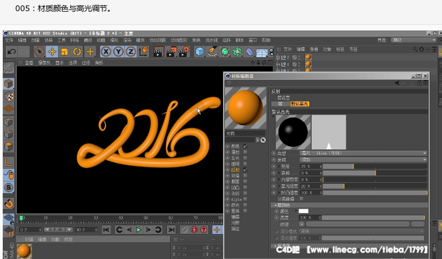Click the 材质 material name field
Viewport: 442px width, 259px height.
[x=245, y=133]
